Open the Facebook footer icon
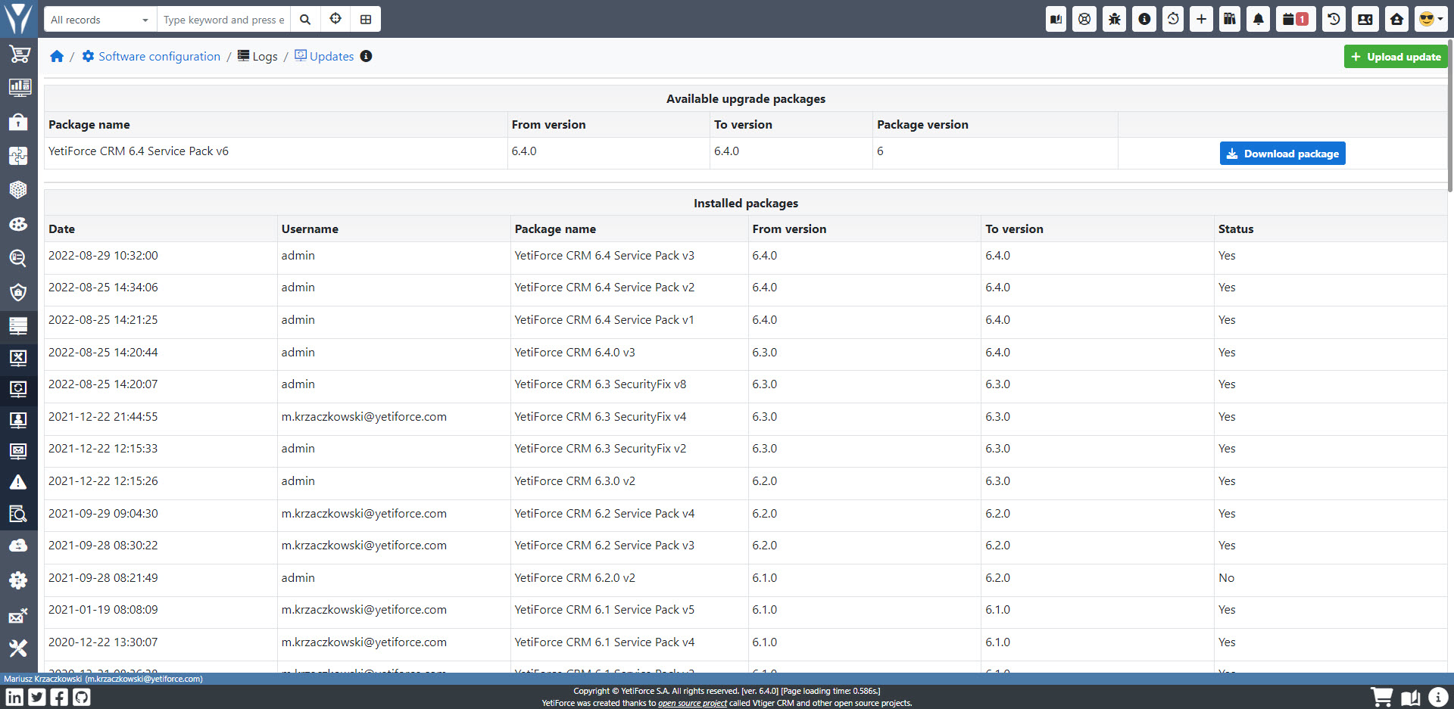Image resolution: width=1454 pixels, height=709 pixels. point(59,697)
